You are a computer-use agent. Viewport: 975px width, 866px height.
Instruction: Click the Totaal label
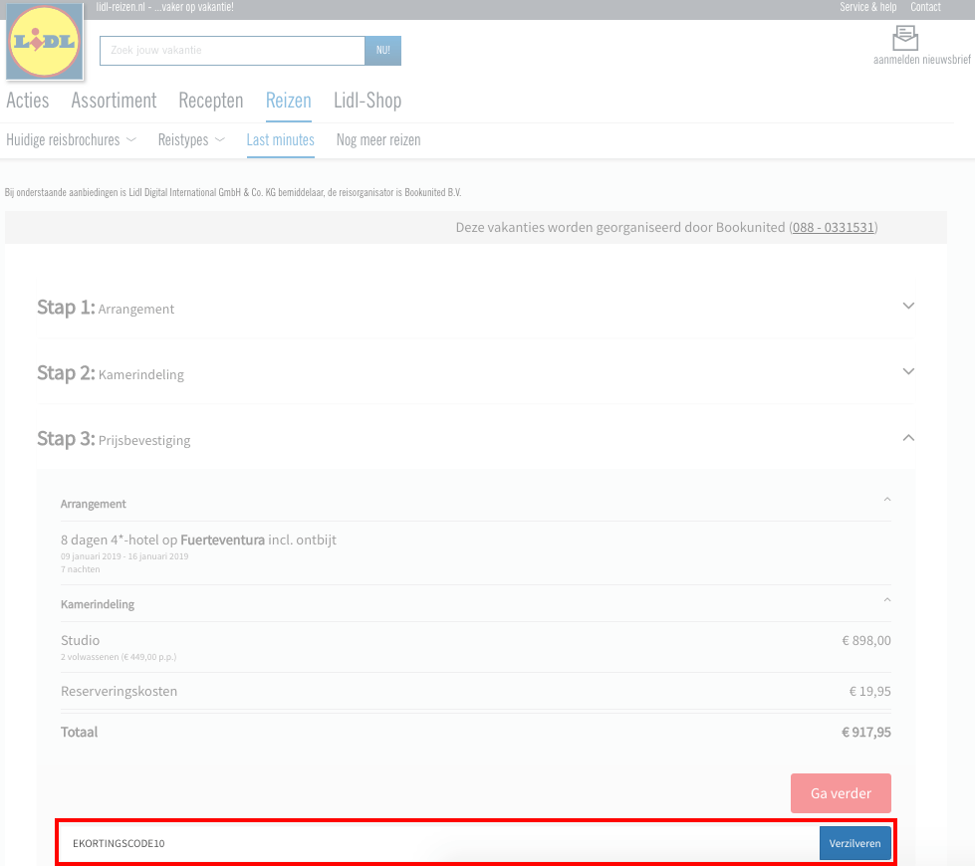pyautogui.click(x=79, y=733)
